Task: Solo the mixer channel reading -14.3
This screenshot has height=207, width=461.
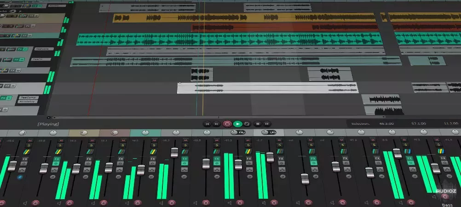Action: 92,145
